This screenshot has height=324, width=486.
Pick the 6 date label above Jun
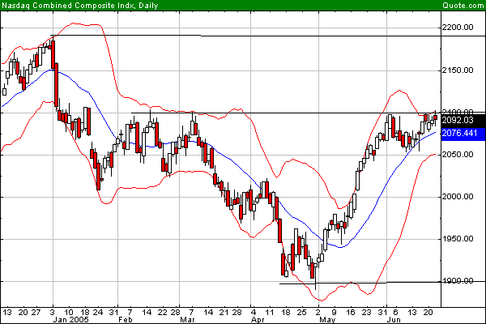(x=396, y=312)
